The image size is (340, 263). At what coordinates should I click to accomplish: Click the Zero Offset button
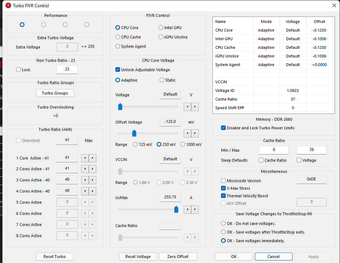(178, 257)
